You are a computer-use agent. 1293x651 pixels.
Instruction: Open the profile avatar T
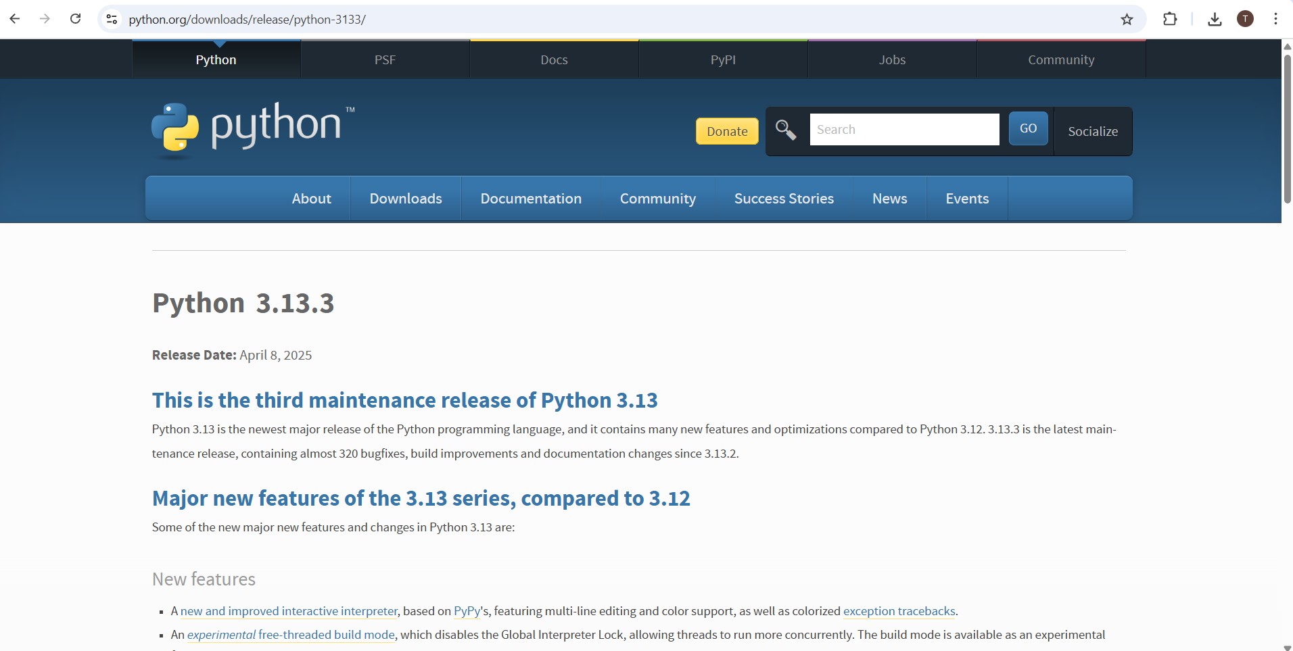(x=1245, y=19)
